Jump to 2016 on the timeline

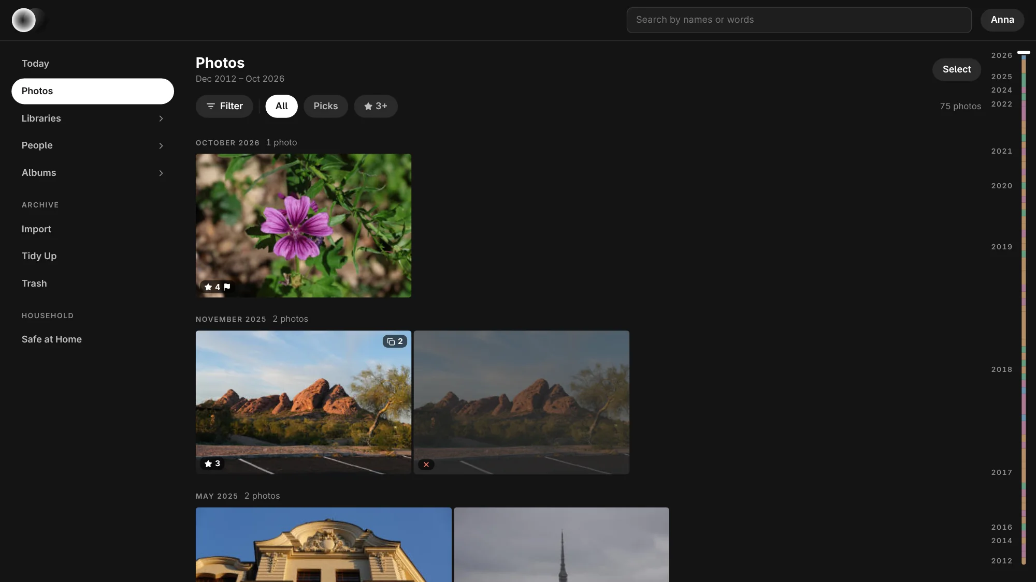1001,527
